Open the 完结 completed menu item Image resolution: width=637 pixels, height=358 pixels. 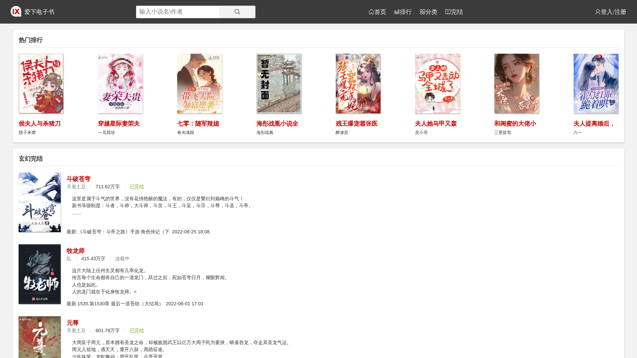click(x=454, y=12)
